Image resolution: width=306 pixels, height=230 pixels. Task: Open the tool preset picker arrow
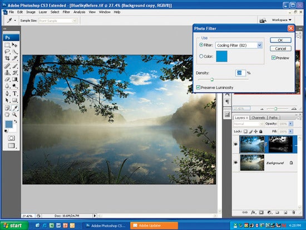click(x=15, y=20)
